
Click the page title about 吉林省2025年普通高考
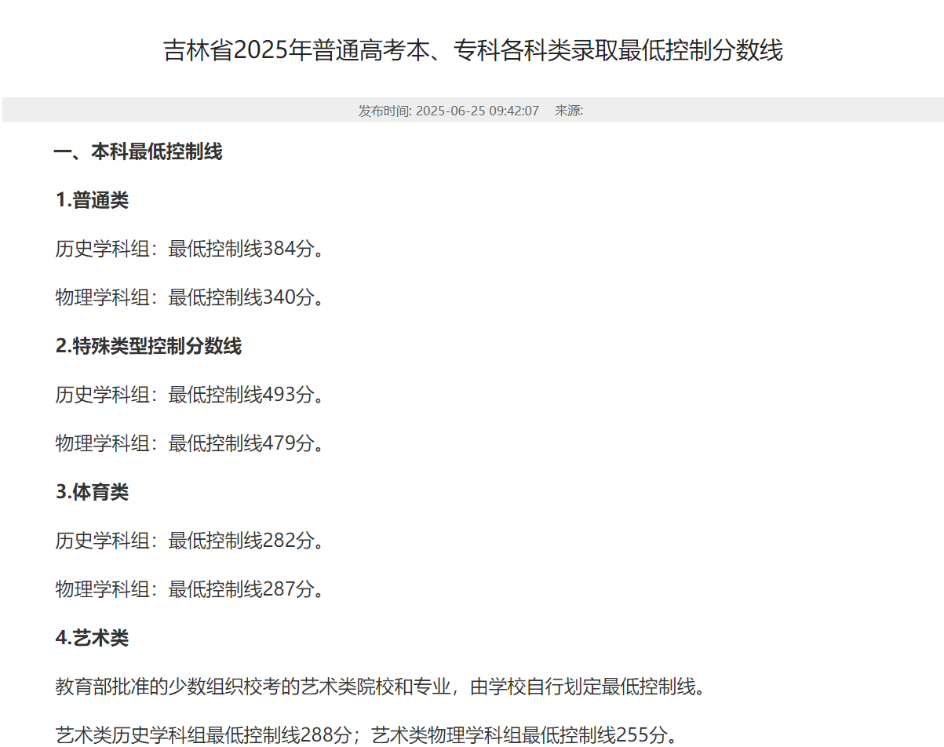(x=472, y=51)
